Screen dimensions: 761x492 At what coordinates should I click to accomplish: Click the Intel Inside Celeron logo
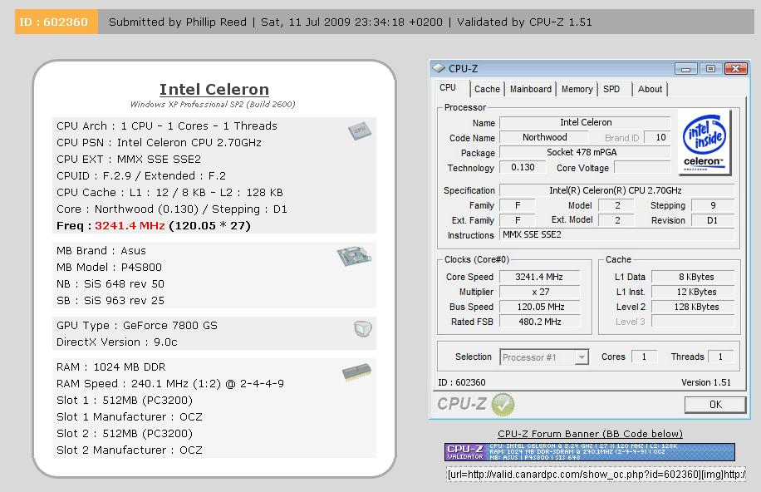(705, 142)
